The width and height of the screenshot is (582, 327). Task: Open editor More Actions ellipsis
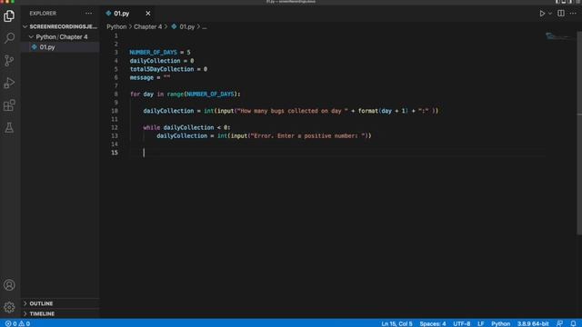pos(573,14)
